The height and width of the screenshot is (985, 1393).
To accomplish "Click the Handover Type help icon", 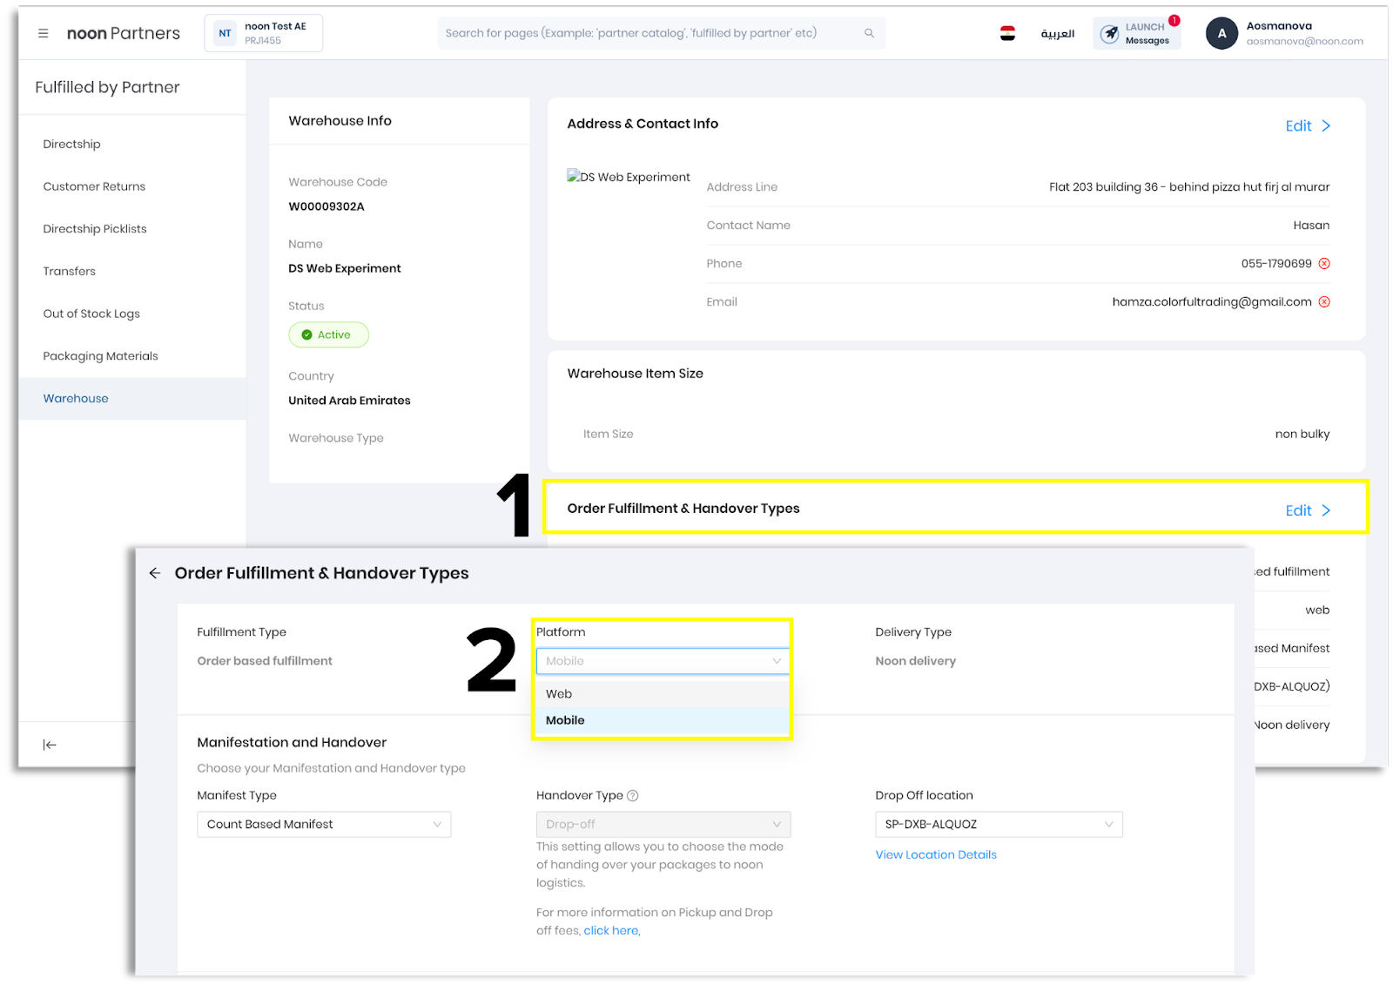I will point(633,795).
